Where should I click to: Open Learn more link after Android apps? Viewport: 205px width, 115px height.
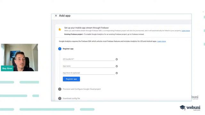(161, 41)
